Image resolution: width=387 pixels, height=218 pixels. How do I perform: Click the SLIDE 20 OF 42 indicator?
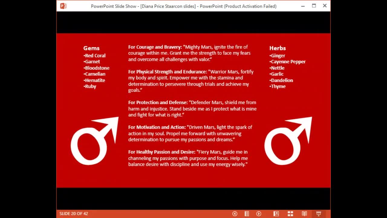point(74,214)
